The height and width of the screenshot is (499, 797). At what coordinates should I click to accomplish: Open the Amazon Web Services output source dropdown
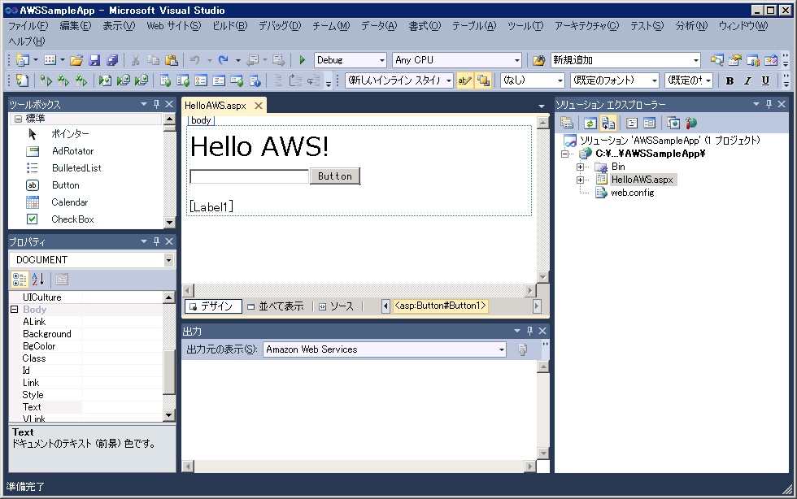(384, 349)
